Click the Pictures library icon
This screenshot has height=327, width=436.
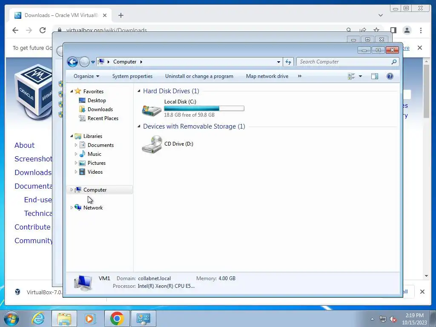82,163
